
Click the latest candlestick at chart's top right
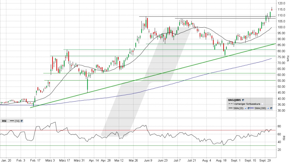tap(272, 9)
